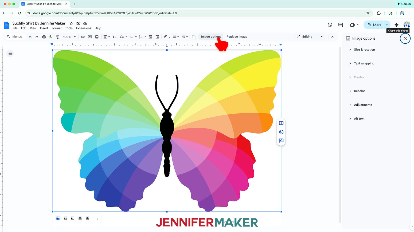The image size is (414, 232).
Task: Select Break text image layout option
Action: [73, 218]
